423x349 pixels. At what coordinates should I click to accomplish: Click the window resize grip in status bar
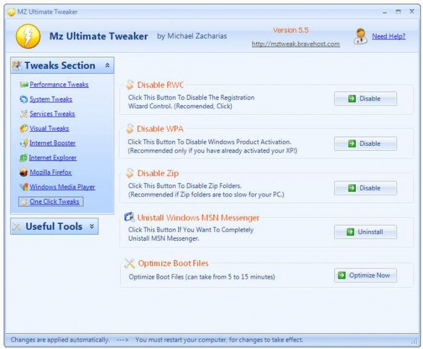point(415,341)
